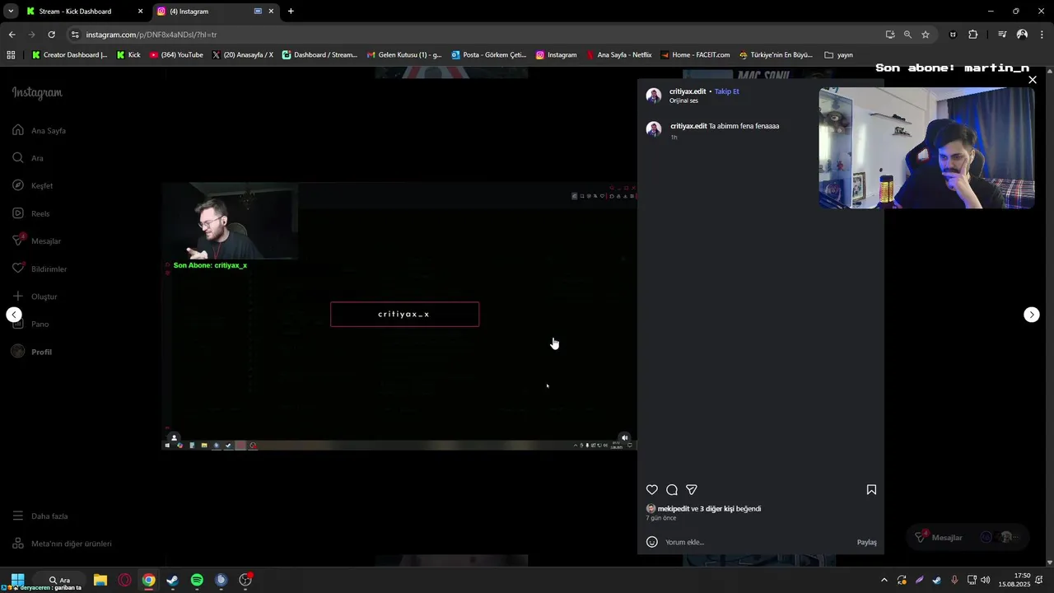Open the Daha fazla menu

[x=40, y=516]
